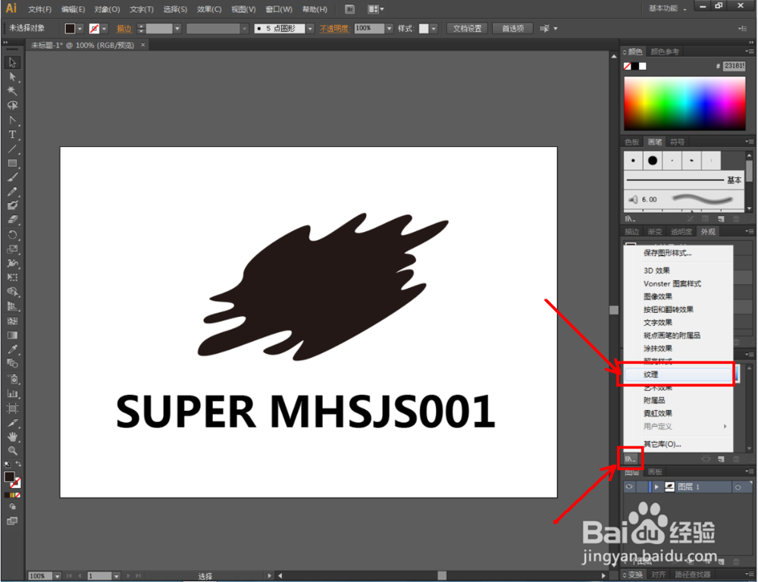Open the 窗口(W) menu
758x582 pixels.
pyautogui.click(x=279, y=9)
